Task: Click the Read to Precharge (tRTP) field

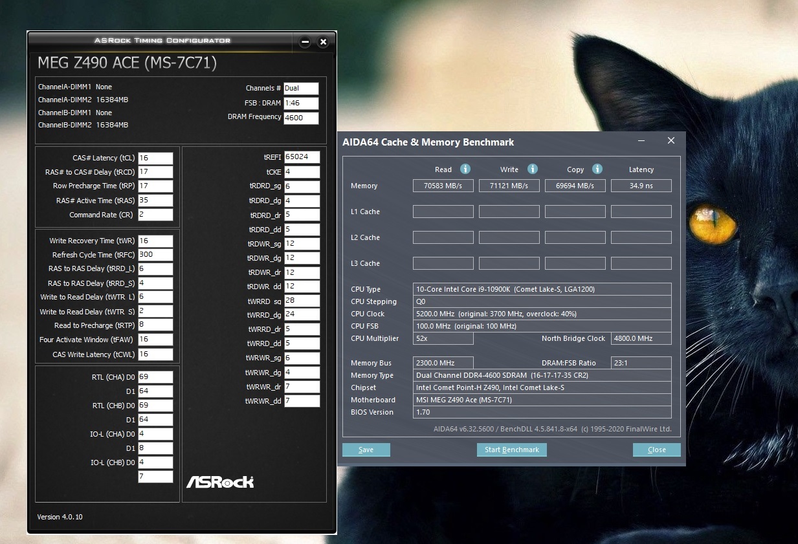Action: click(155, 325)
